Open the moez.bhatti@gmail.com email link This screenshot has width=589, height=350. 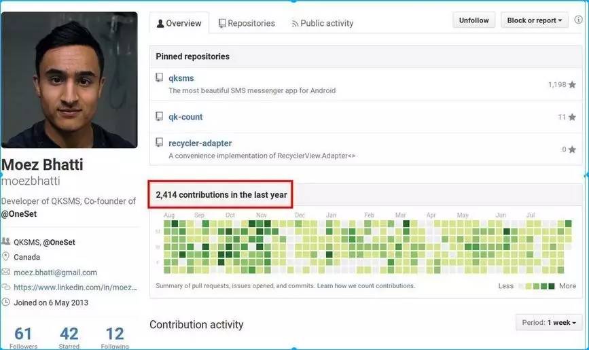[55, 272]
